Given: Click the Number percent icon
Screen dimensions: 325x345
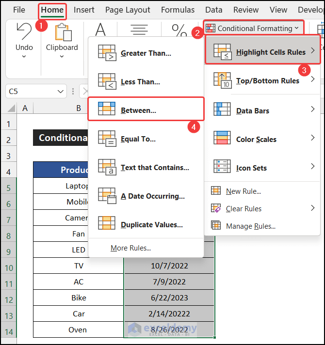Looking at the screenshot, I should tap(179, 30).
